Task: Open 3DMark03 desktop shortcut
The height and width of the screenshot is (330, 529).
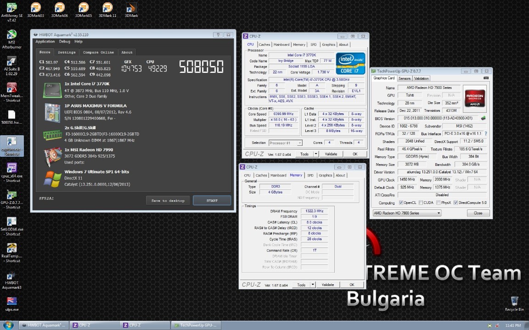Action: [36, 10]
